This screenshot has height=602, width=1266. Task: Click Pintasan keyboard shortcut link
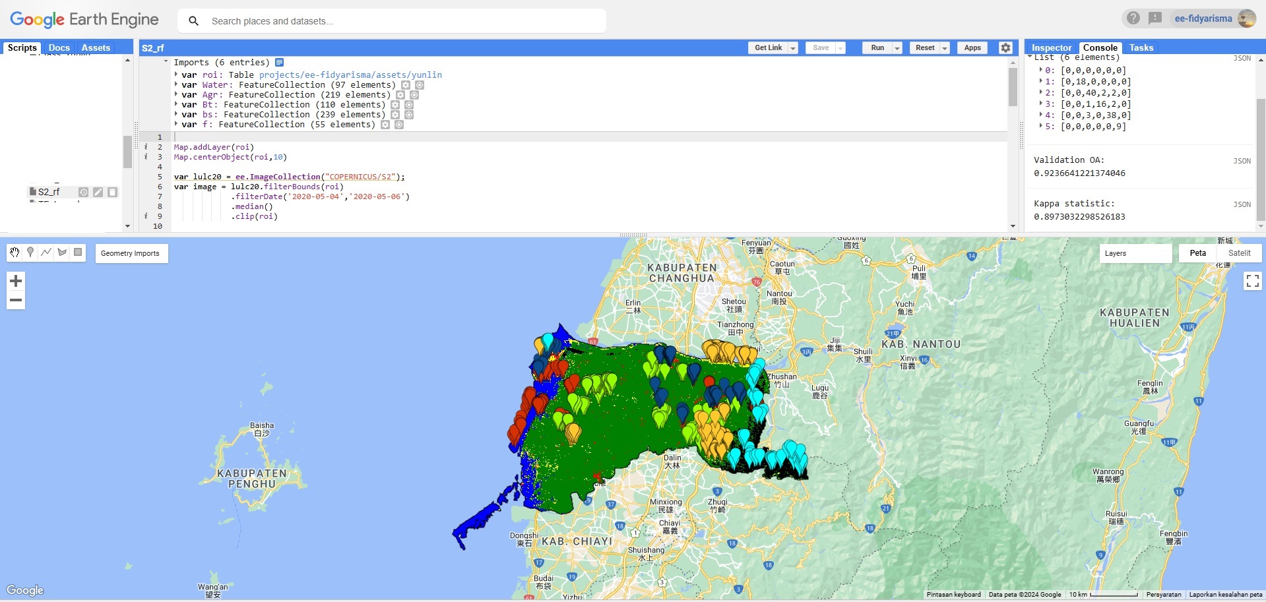(953, 595)
